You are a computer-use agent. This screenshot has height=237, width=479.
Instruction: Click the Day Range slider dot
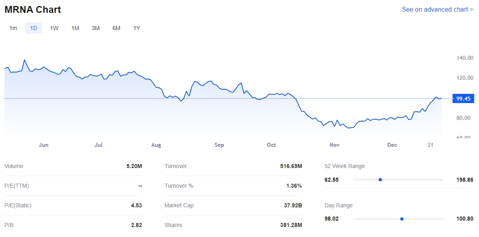pyautogui.click(x=402, y=219)
